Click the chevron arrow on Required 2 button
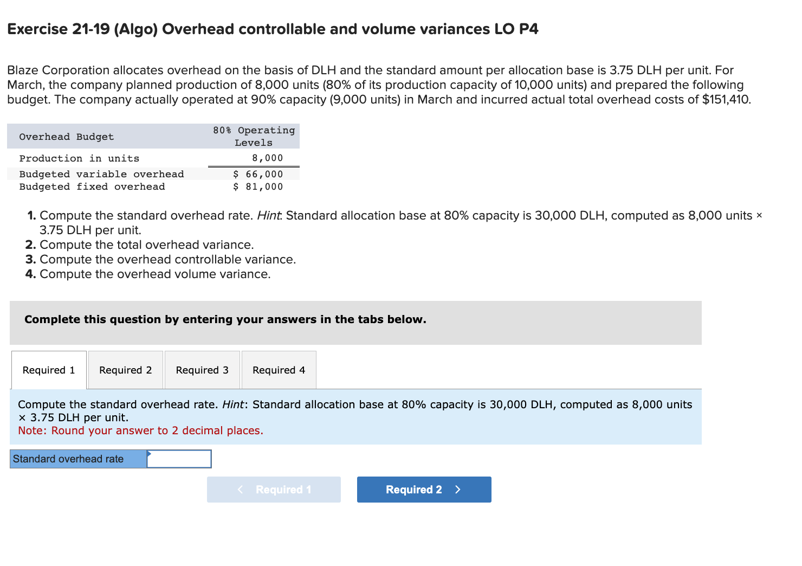 click(457, 489)
